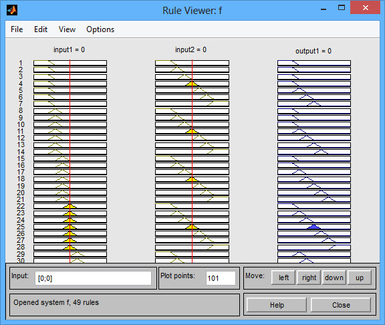Open the Options menu
The height and width of the screenshot is (325, 385).
[100, 29]
